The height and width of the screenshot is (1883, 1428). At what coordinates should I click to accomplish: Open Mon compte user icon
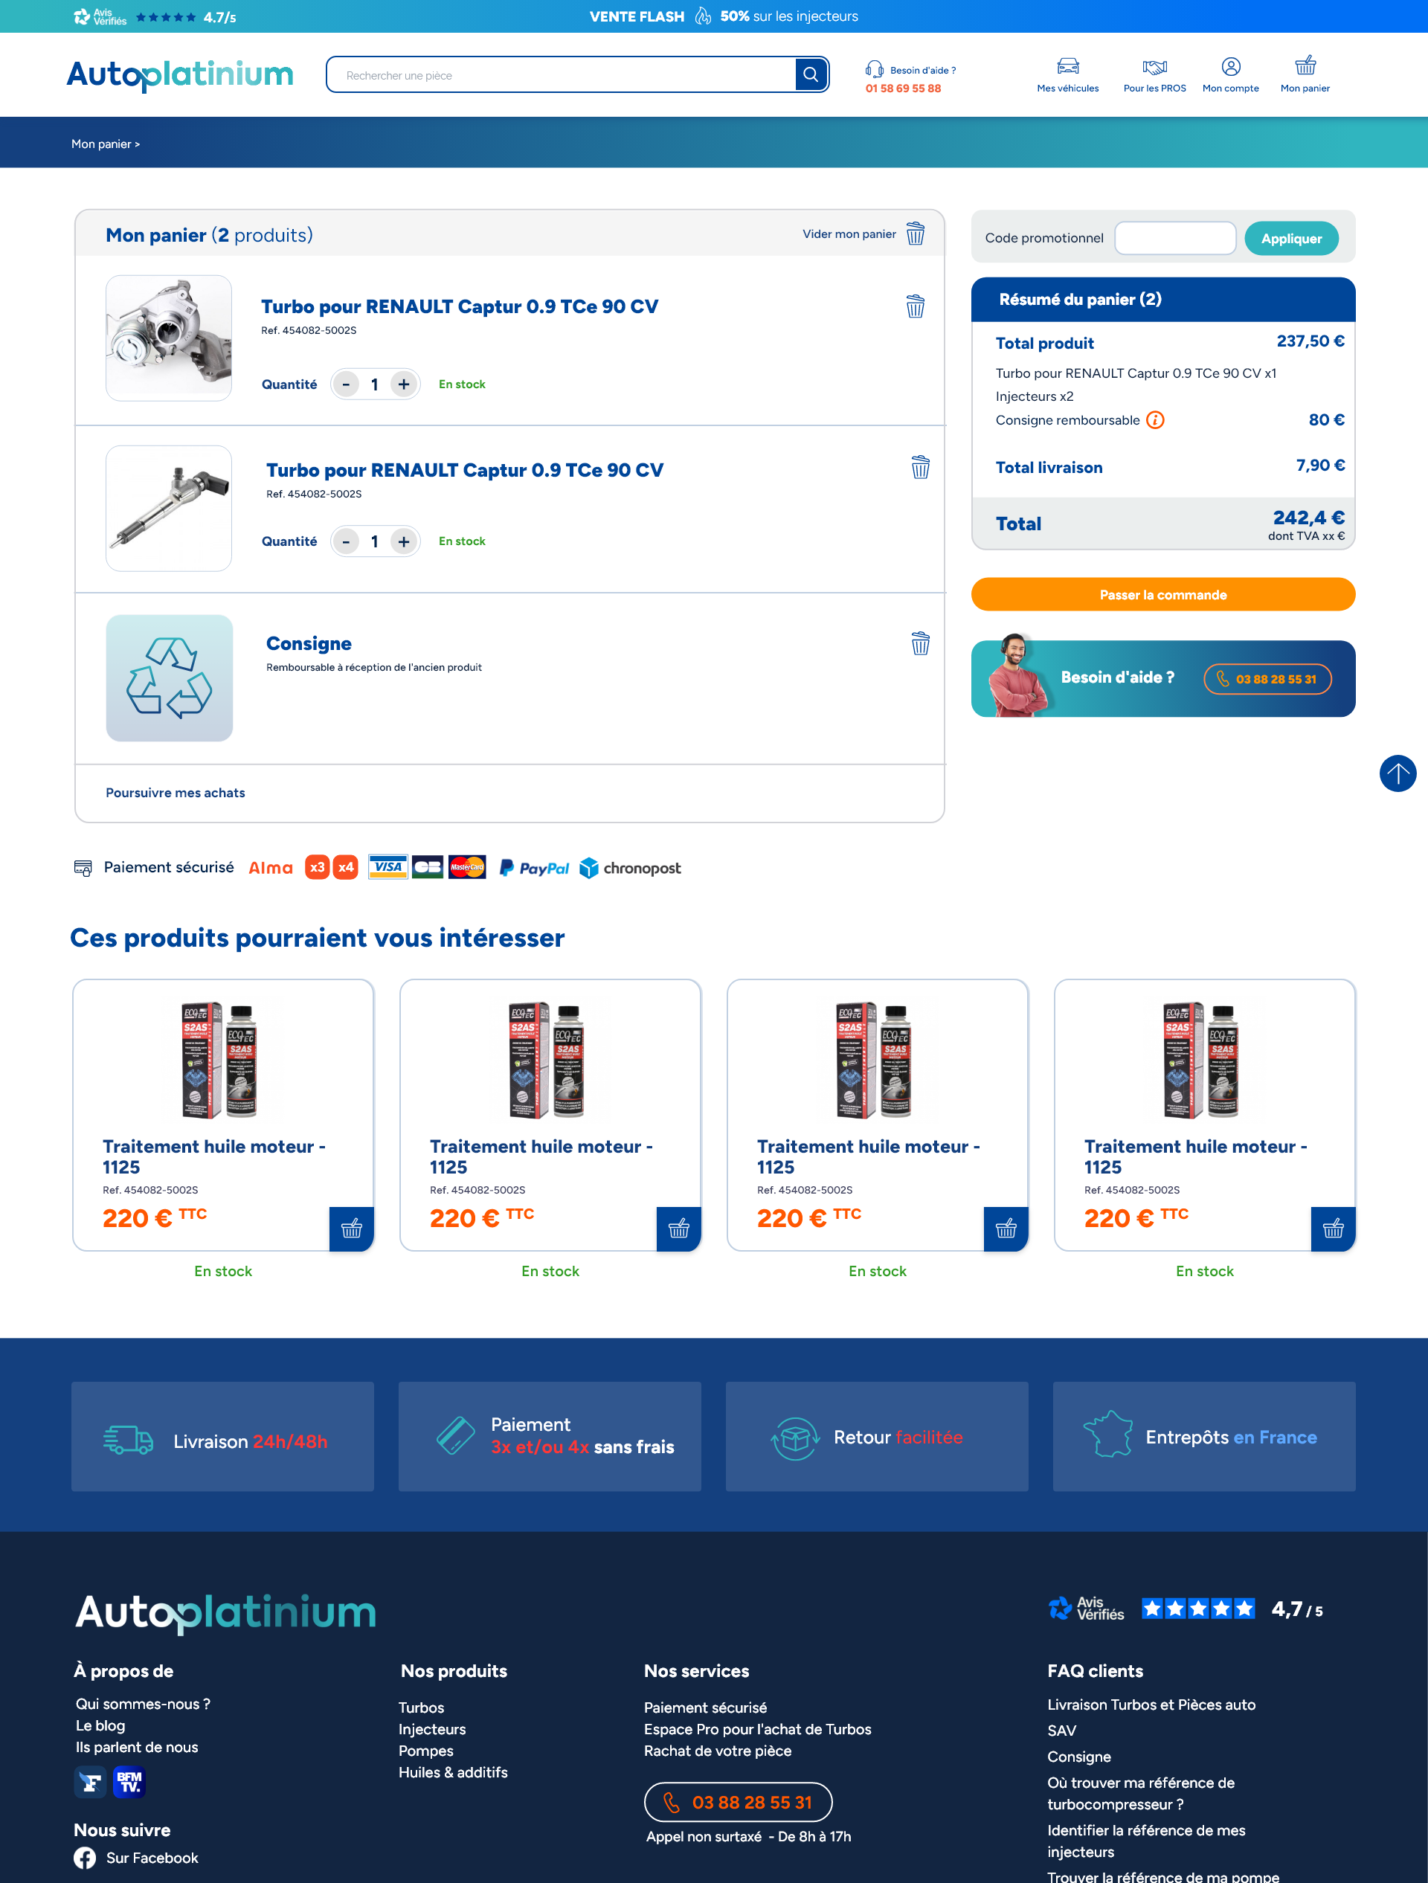click(x=1230, y=66)
